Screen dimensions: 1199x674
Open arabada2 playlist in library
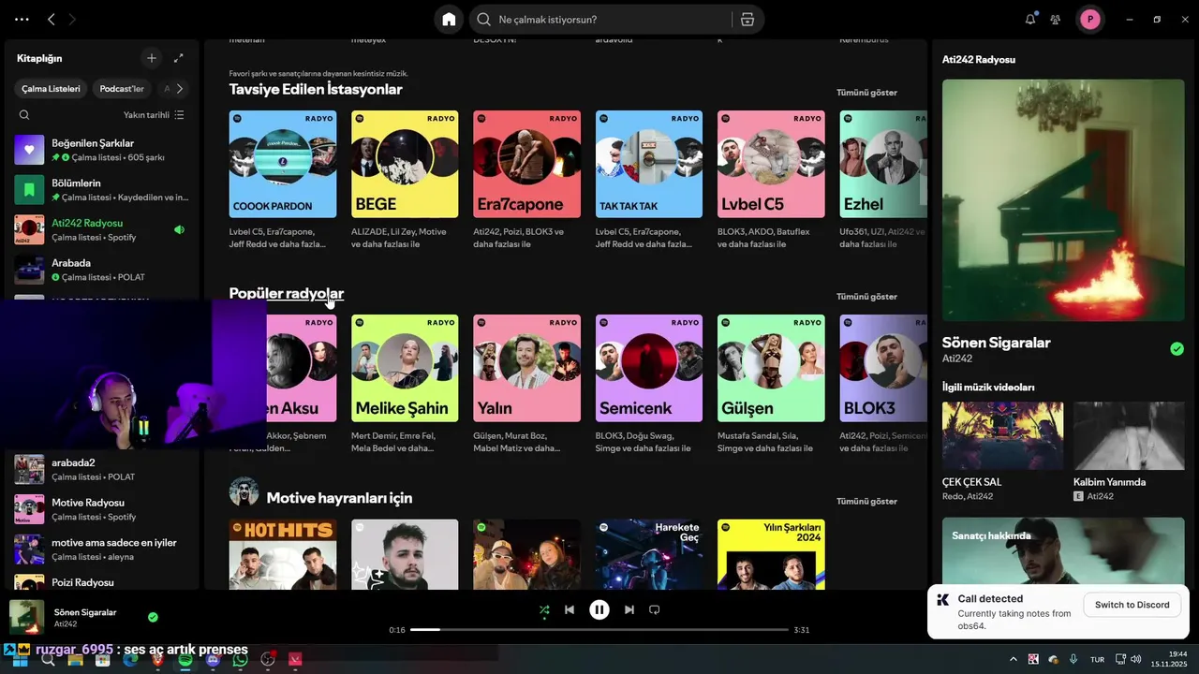click(x=103, y=469)
